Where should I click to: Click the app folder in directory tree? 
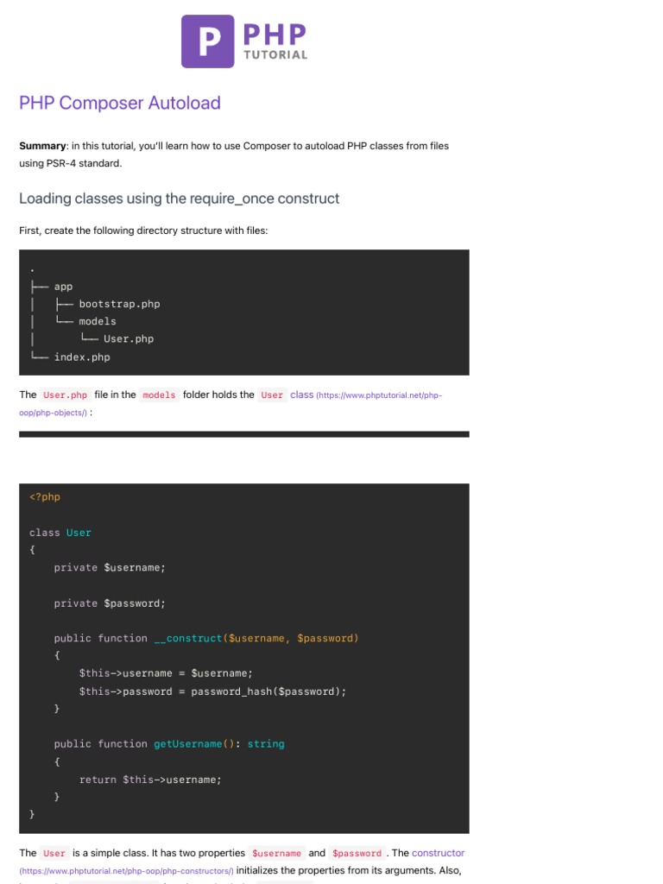click(63, 286)
